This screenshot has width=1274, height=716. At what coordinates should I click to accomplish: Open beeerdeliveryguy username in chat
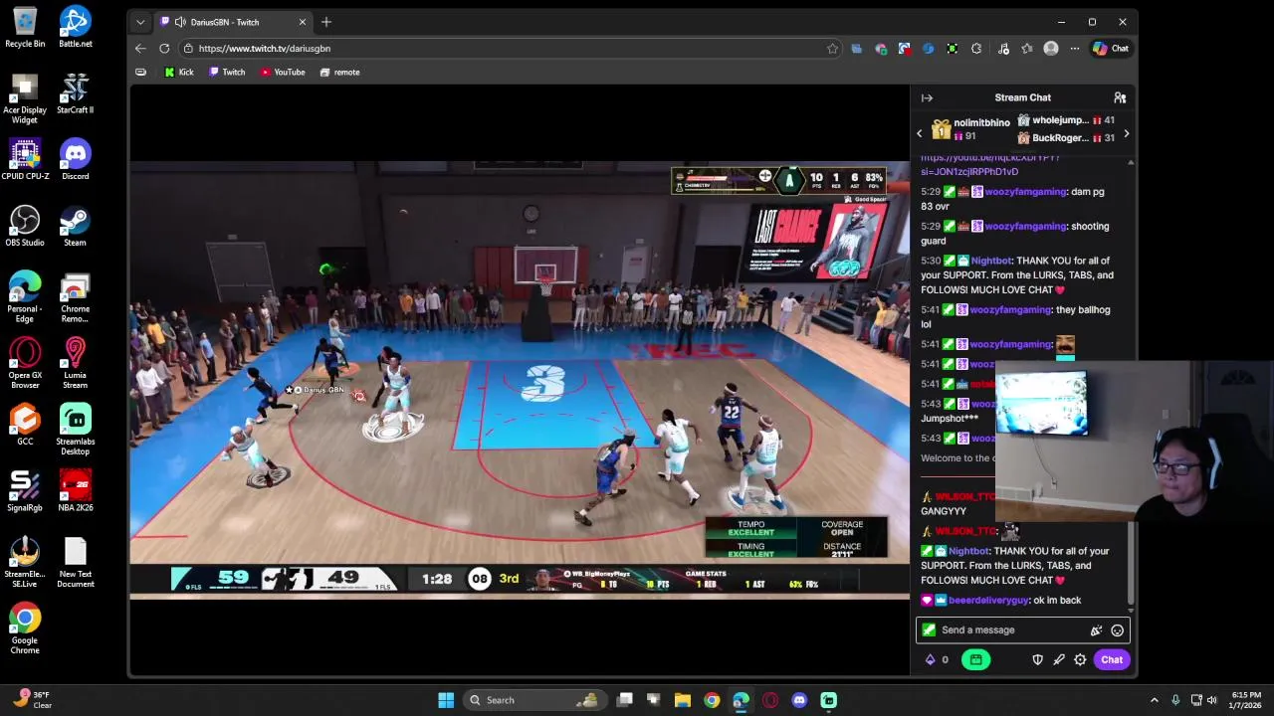pyautogui.click(x=988, y=600)
